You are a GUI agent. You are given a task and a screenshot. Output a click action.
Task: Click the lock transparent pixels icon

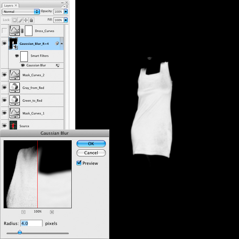(14, 20)
